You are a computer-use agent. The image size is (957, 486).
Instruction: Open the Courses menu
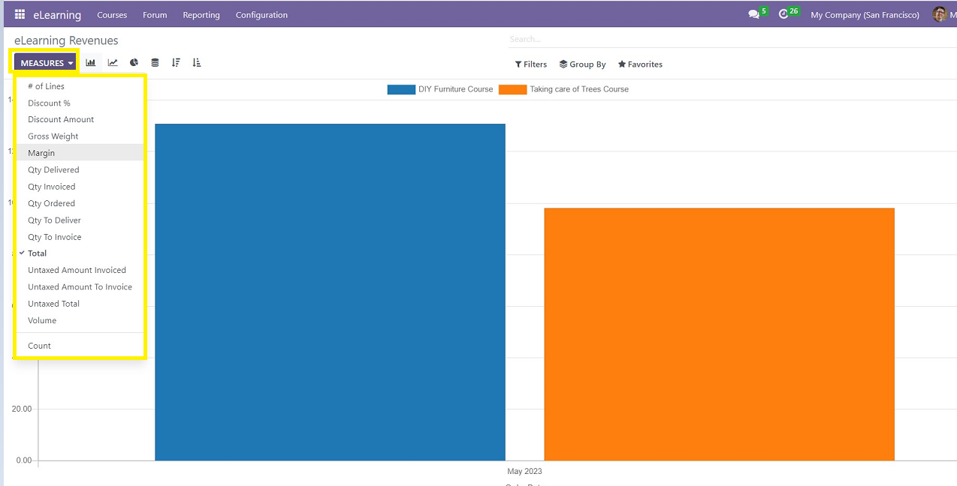pos(112,15)
